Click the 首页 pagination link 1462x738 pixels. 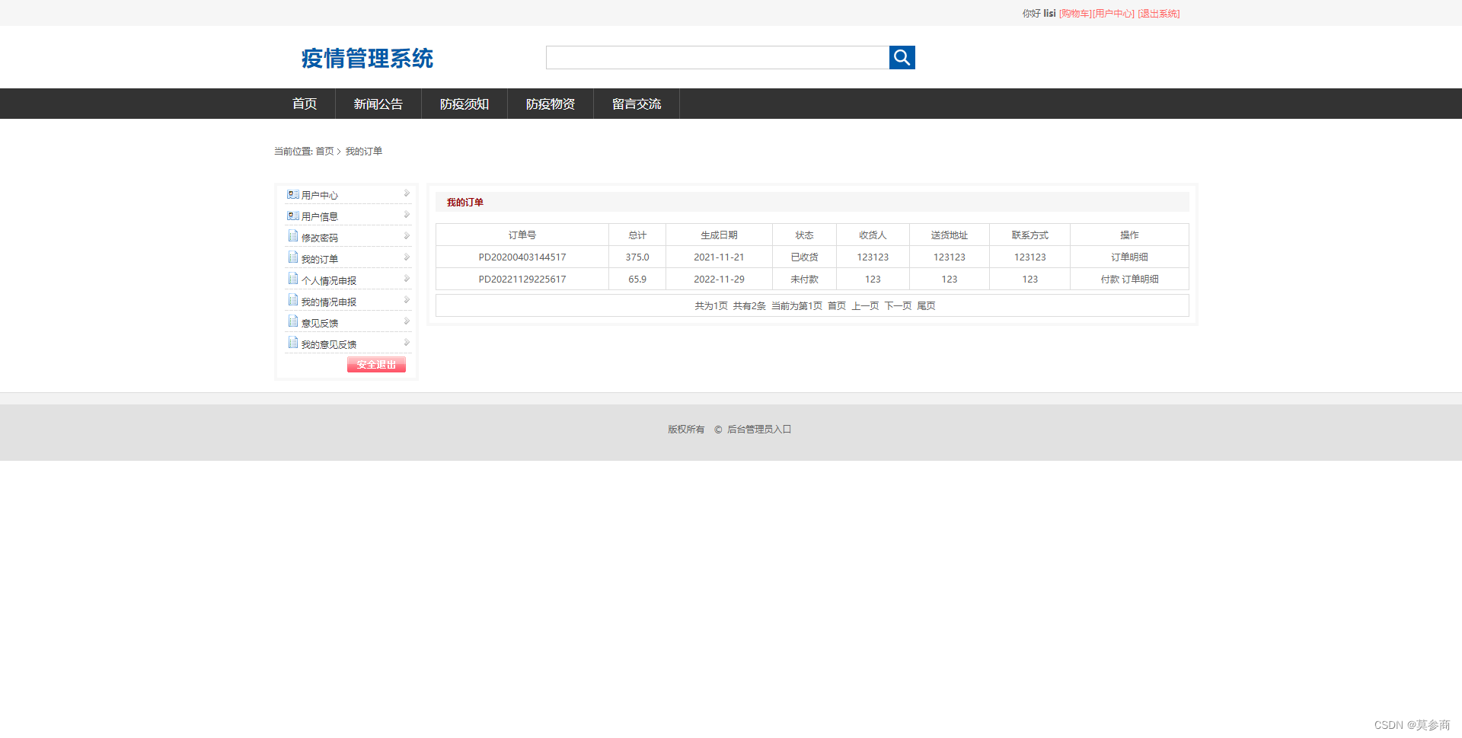pyautogui.click(x=837, y=306)
